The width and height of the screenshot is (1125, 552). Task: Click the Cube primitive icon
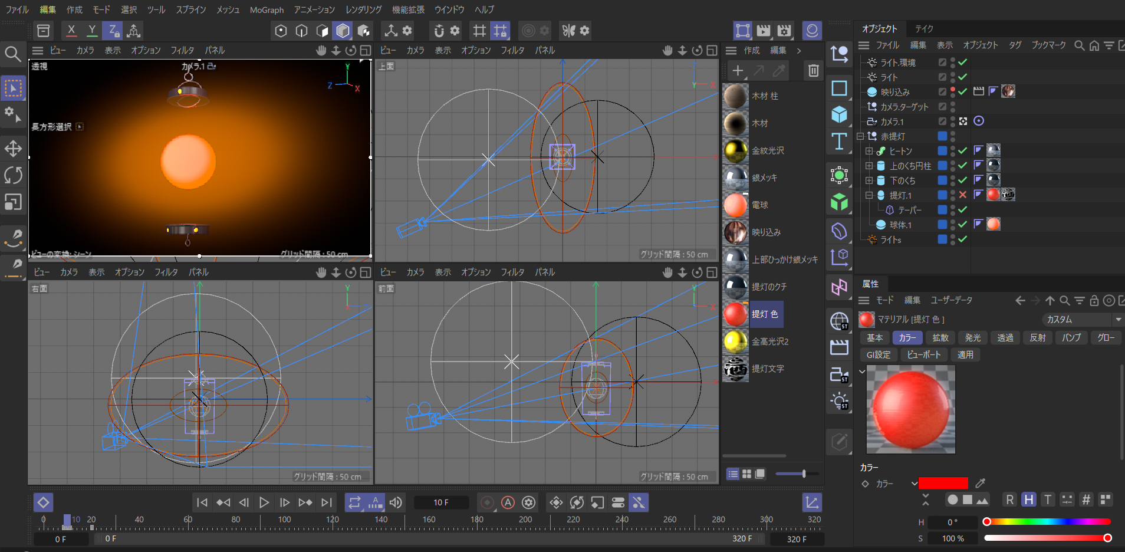click(x=839, y=114)
